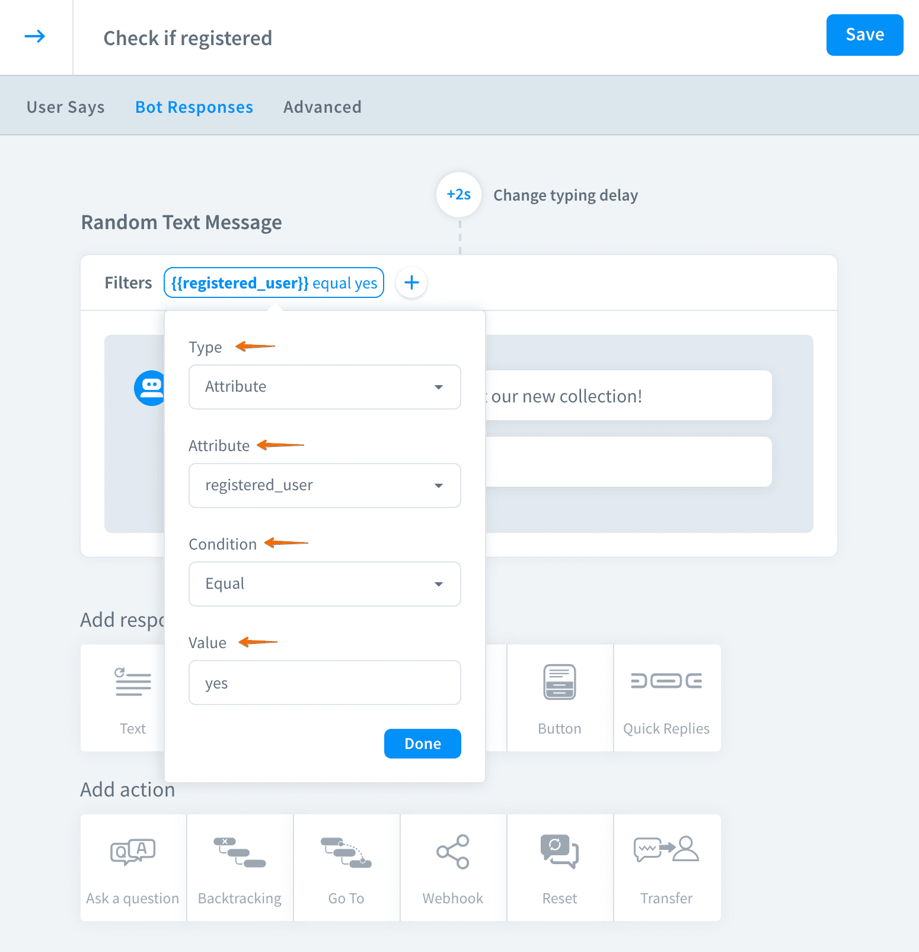This screenshot has width=919, height=952.
Task: Add a Go To action
Action: point(346,867)
